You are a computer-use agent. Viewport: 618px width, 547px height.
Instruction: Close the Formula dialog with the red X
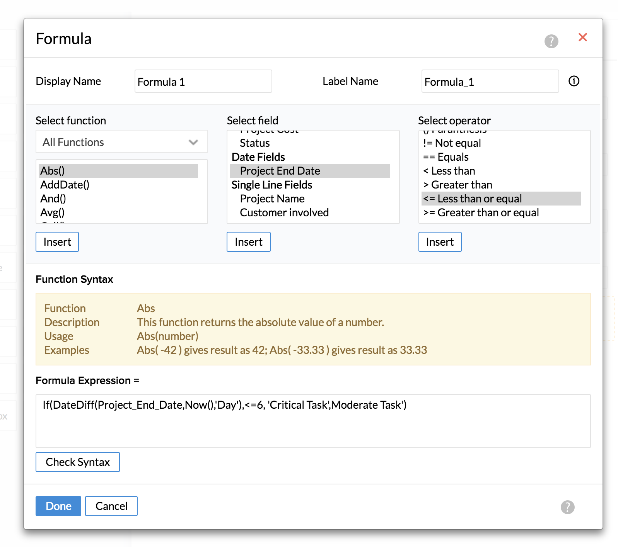582,37
